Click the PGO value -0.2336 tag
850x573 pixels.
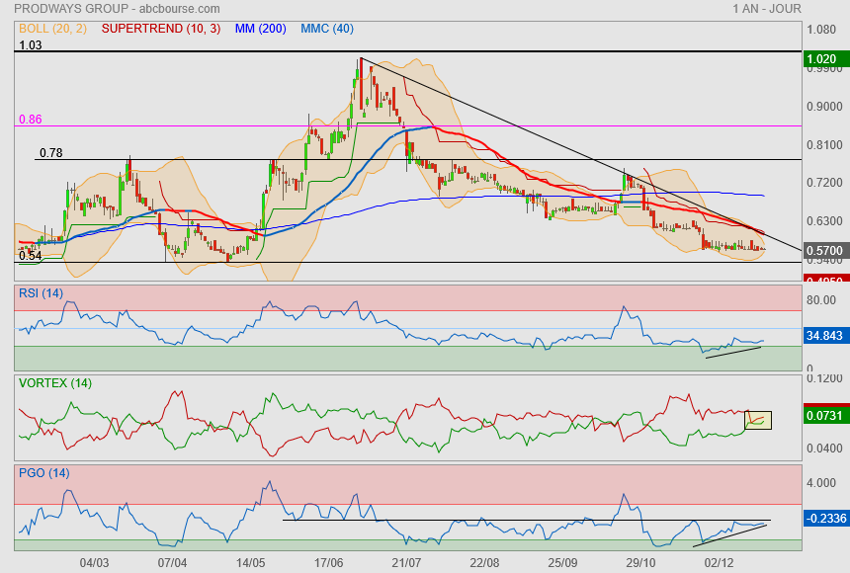[x=822, y=518]
